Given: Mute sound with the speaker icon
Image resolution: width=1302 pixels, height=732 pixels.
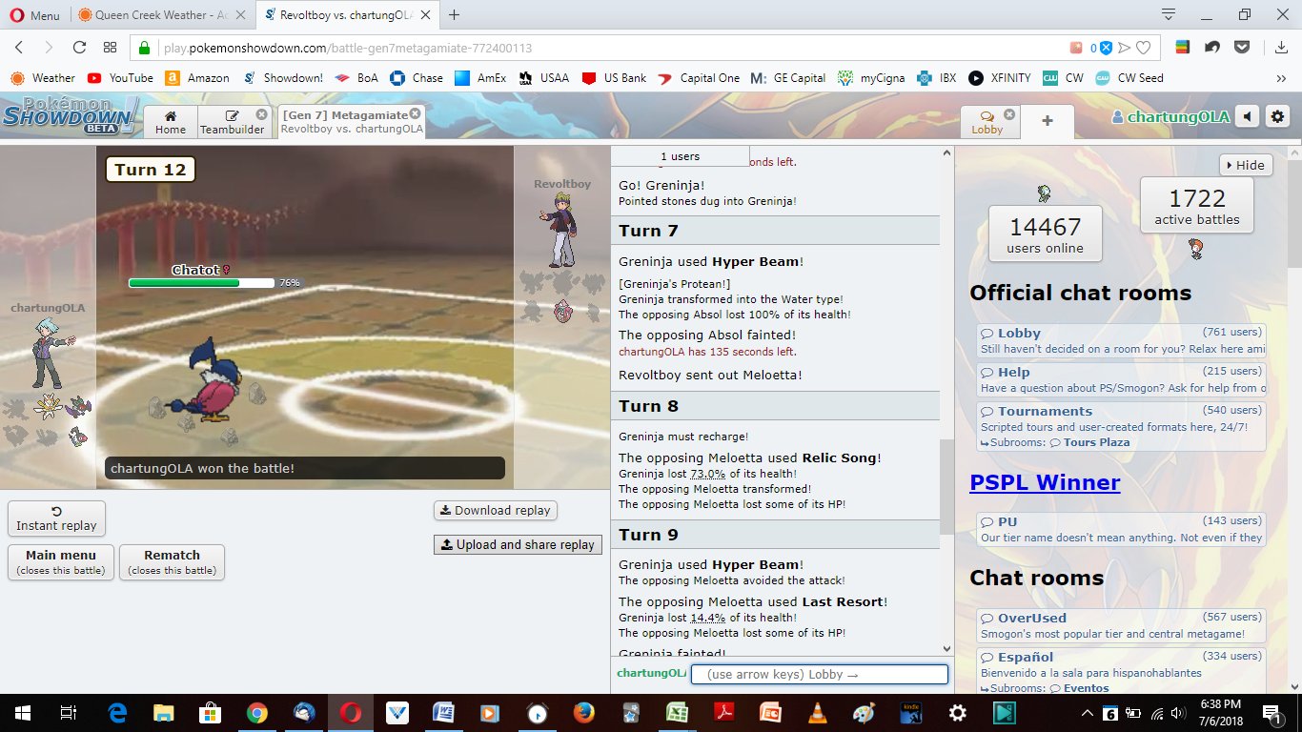Looking at the screenshot, I should [x=1248, y=117].
